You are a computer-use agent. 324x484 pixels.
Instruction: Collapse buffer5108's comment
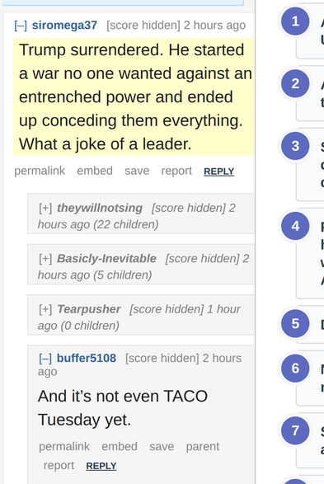tap(45, 359)
